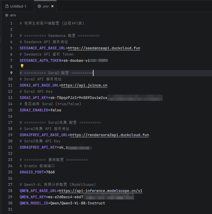Click the Sora2 配置 header on line 9
This screenshot has width=212, height=214.
pos(56,73)
